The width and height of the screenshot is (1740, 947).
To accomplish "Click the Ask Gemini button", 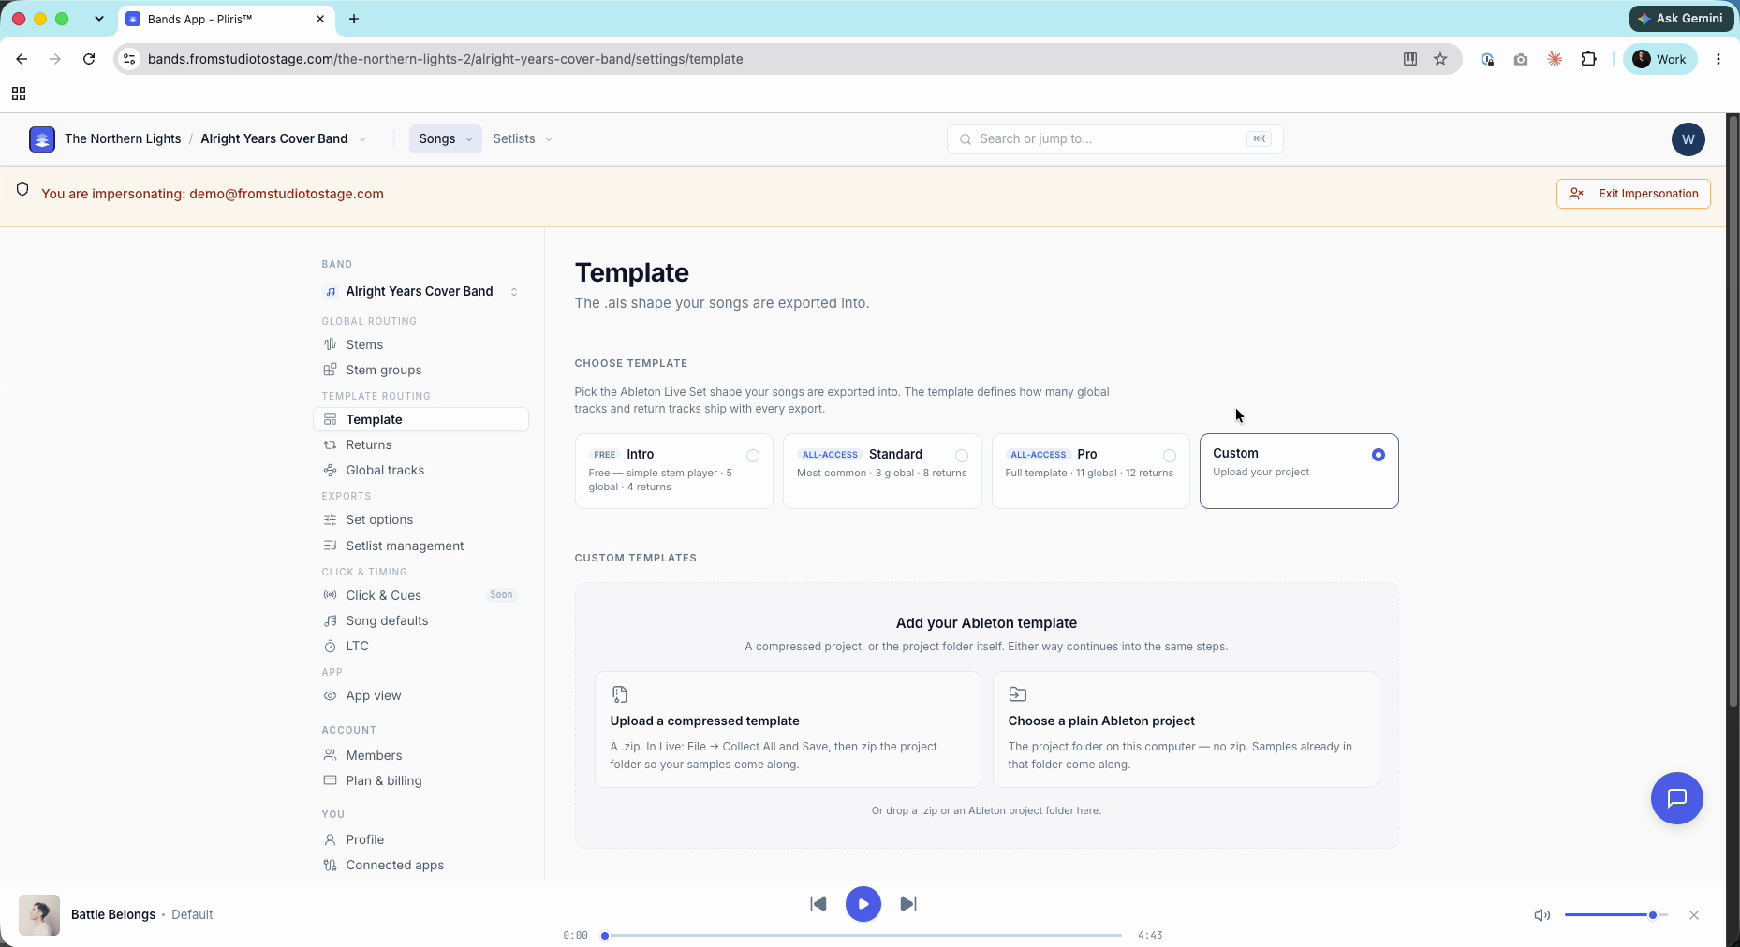I will coord(1682,19).
